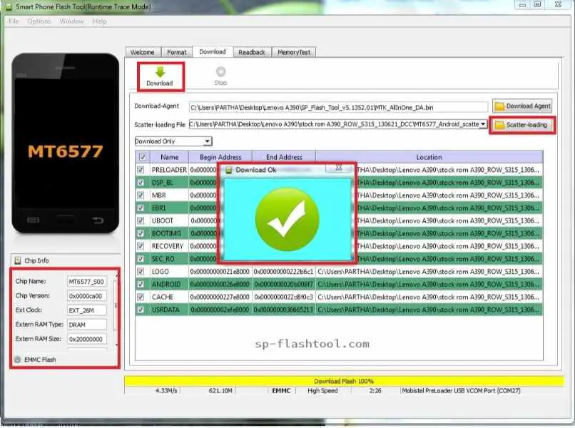
Task: Click the High Speed status entry
Action: 322,391
